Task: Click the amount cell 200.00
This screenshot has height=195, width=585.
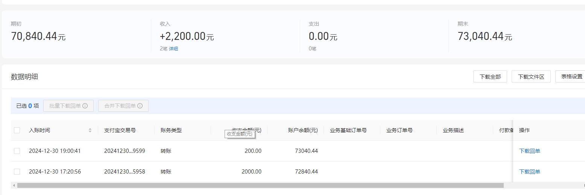Action: [253, 151]
